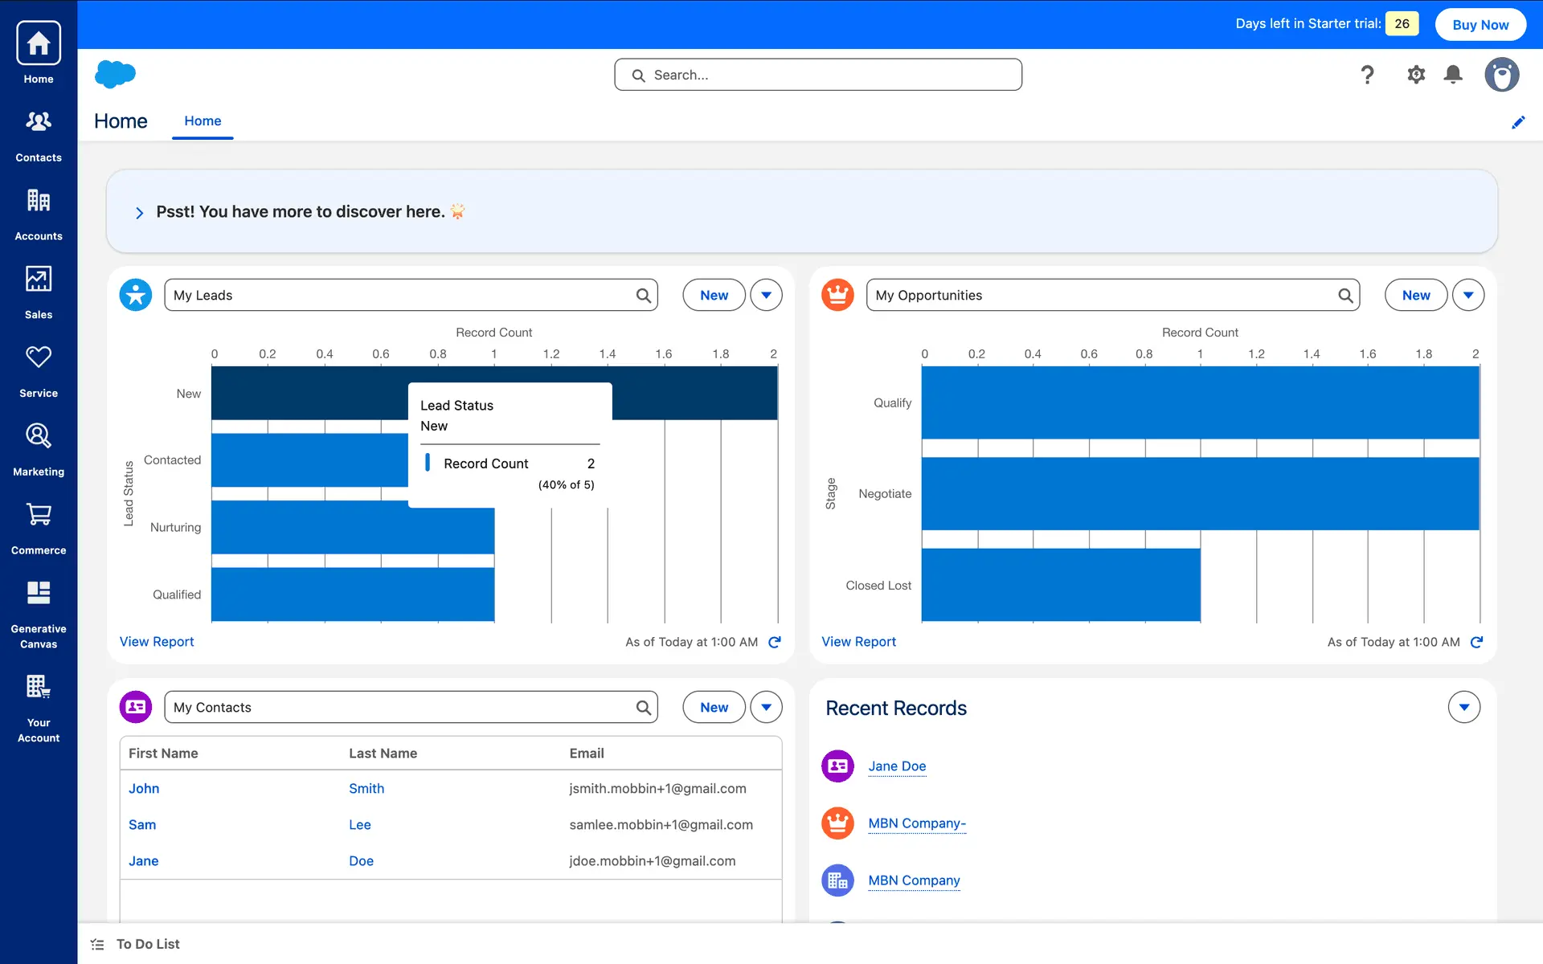Open the setup gear icon
This screenshot has width=1543, height=964.
(x=1416, y=75)
